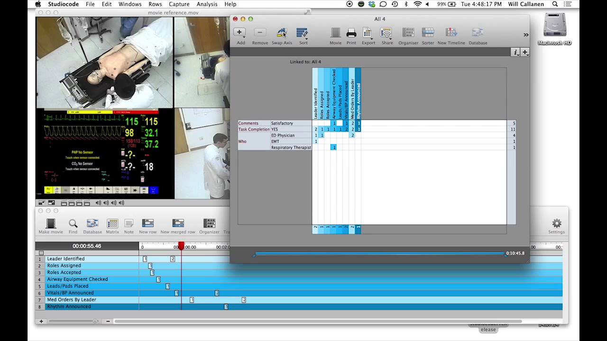Click the Task Completion category label
This screenshot has width=607, height=341.
tap(254, 129)
